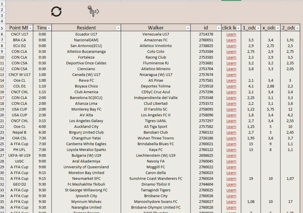This screenshot has height=213, width=303.
Task: Select row header 19
Action: (x=2, y=109)
